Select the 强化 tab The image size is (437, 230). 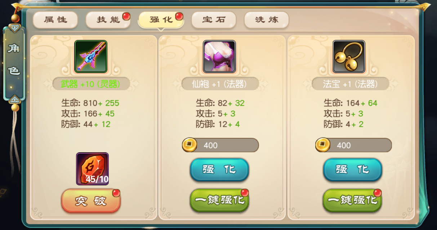click(x=161, y=20)
